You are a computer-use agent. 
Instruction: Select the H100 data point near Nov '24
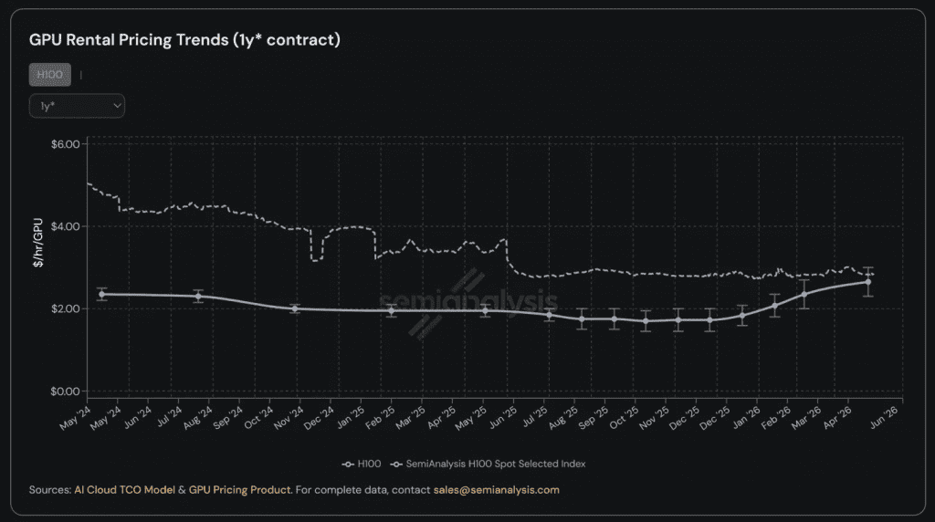[x=295, y=308]
